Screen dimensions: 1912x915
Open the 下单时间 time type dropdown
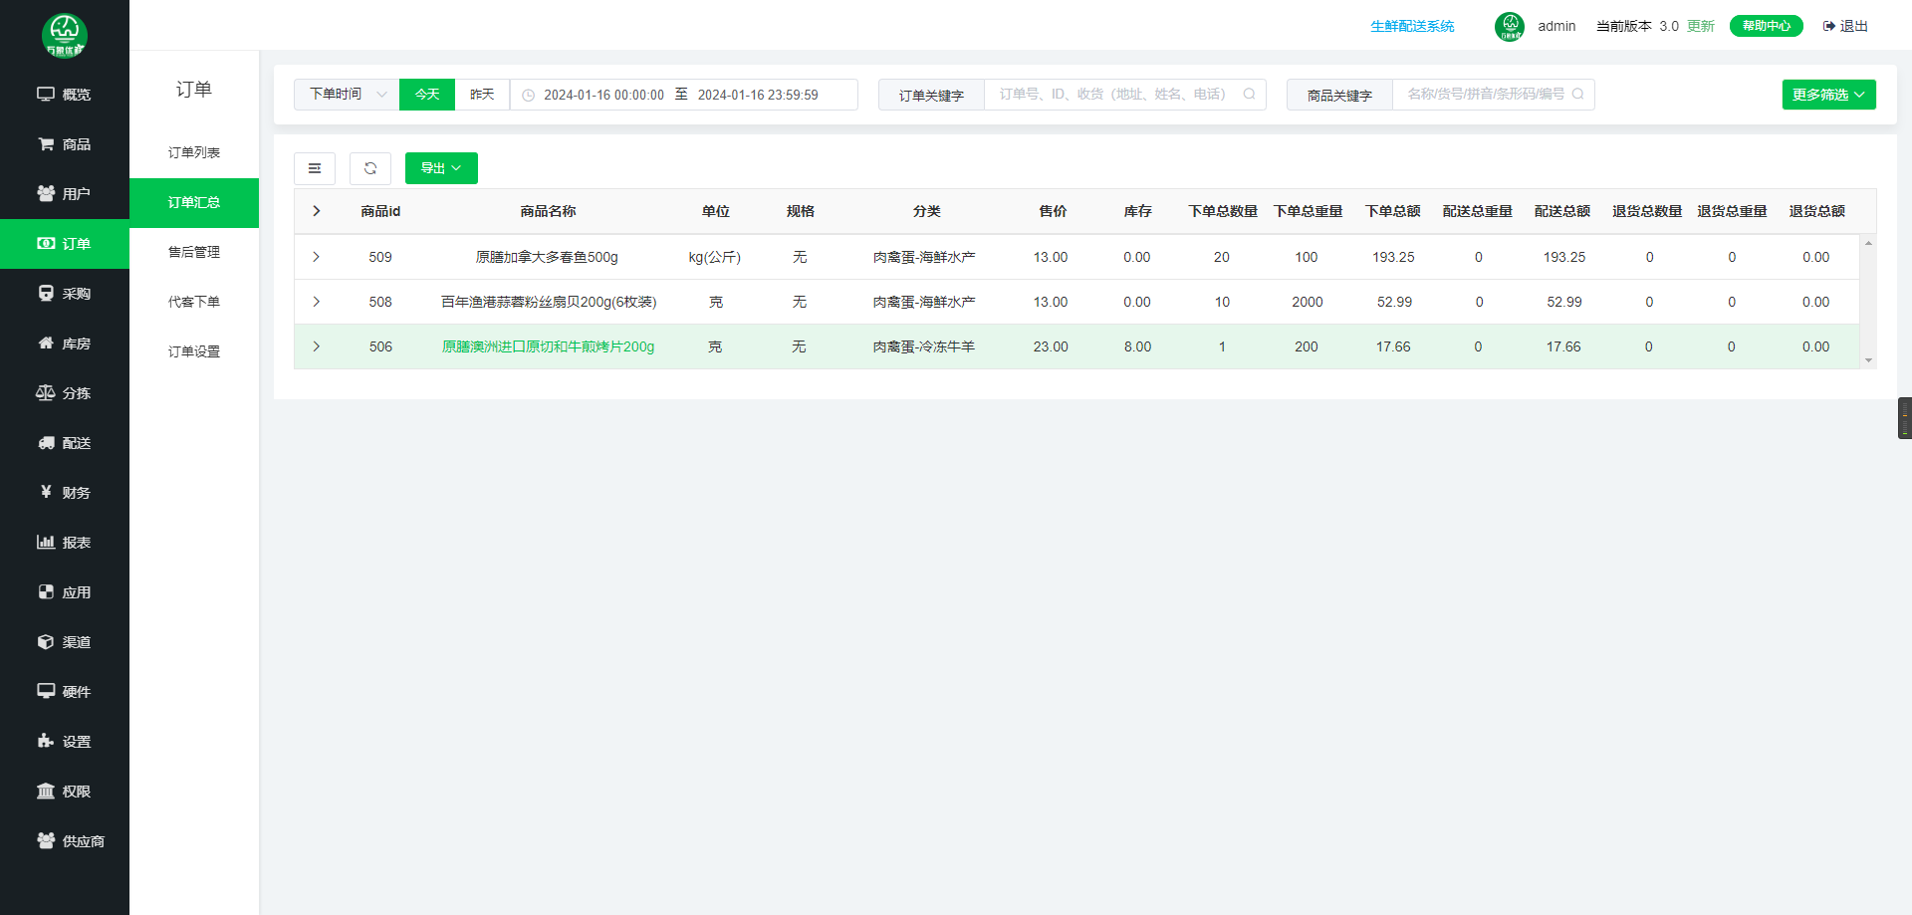[x=347, y=95]
